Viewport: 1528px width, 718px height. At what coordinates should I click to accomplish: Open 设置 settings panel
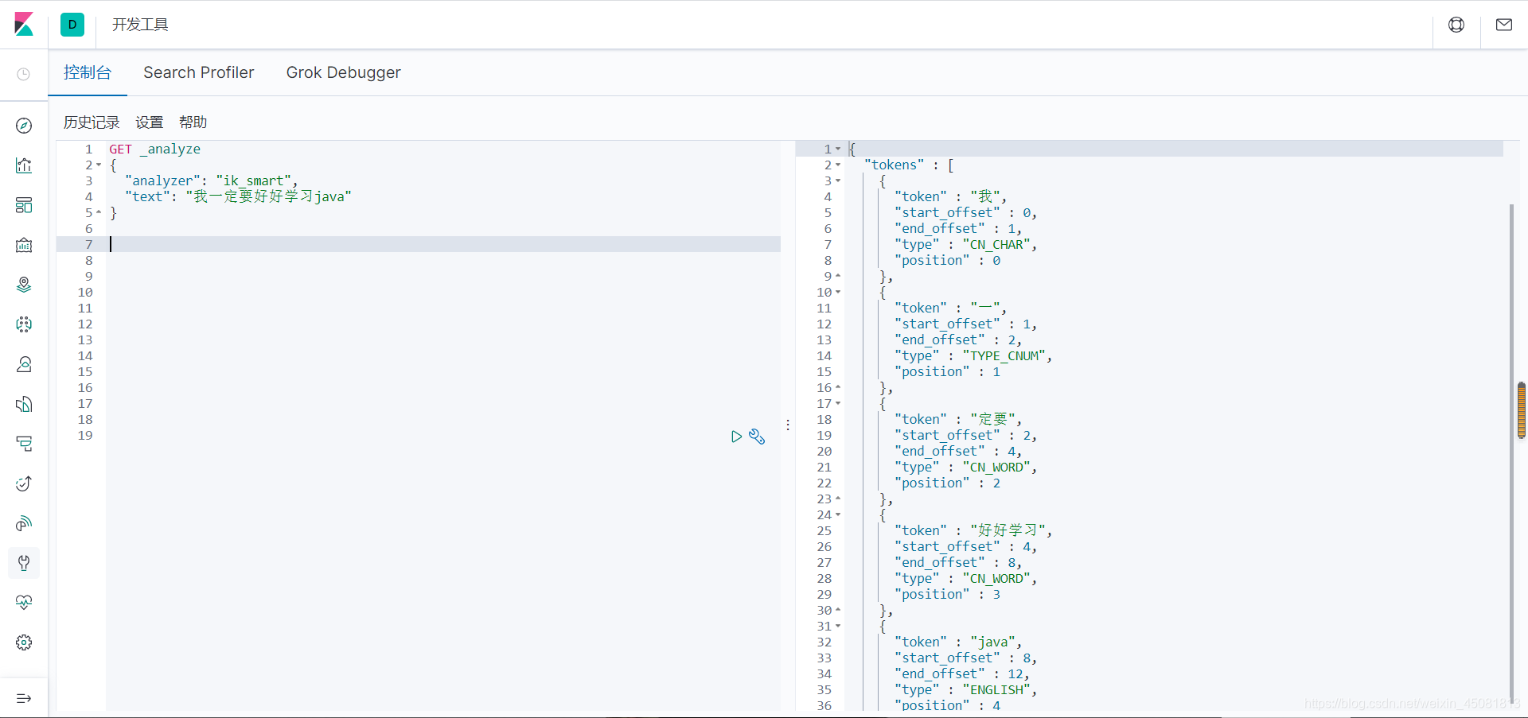coord(149,122)
